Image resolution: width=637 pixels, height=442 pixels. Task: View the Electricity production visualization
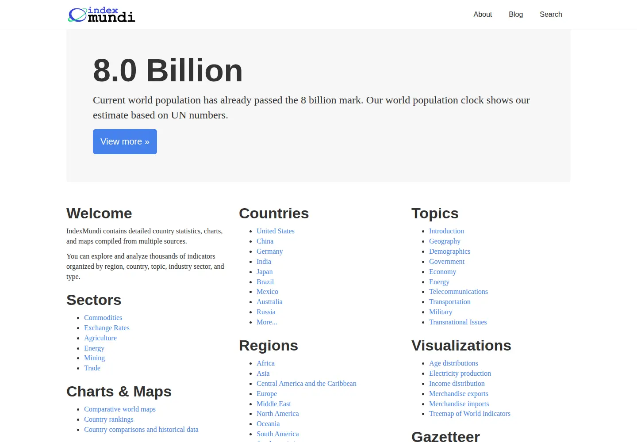pyautogui.click(x=460, y=373)
